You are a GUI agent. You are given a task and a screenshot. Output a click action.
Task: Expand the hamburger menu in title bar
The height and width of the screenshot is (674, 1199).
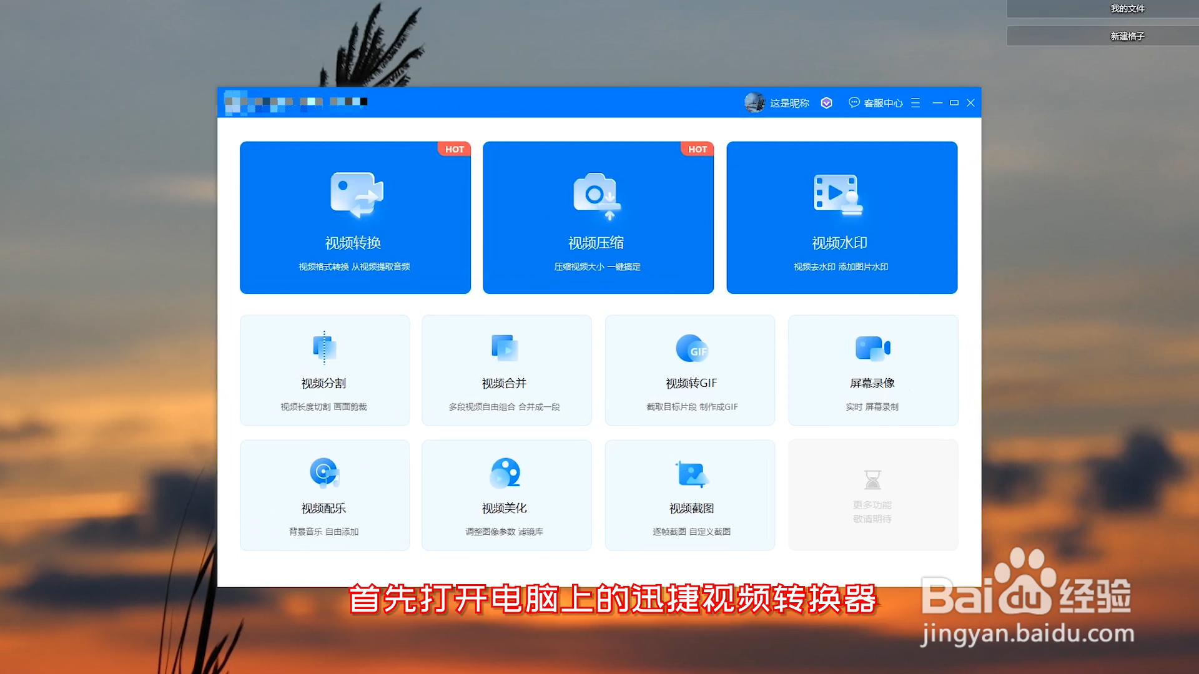coord(915,103)
